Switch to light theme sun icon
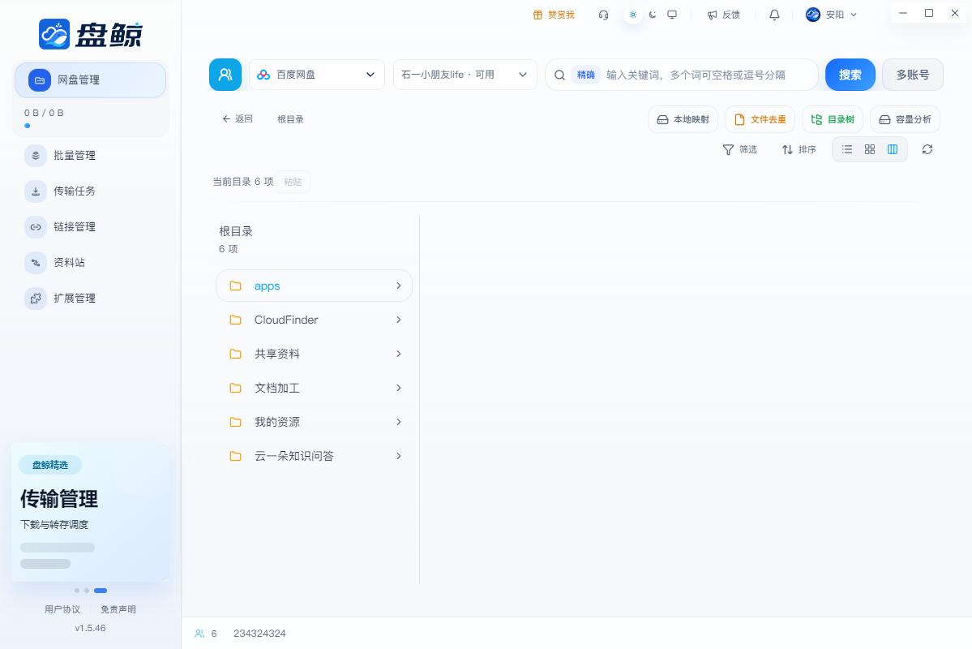The image size is (972, 649). coord(633,15)
